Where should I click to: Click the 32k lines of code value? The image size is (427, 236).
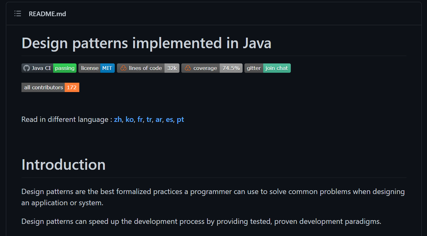click(172, 68)
